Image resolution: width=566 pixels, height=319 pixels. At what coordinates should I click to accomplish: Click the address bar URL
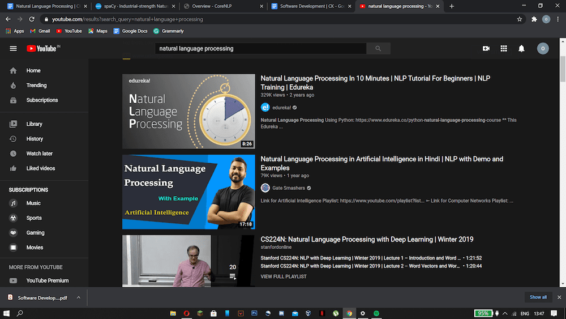pyautogui.click(x=127, y=19)
